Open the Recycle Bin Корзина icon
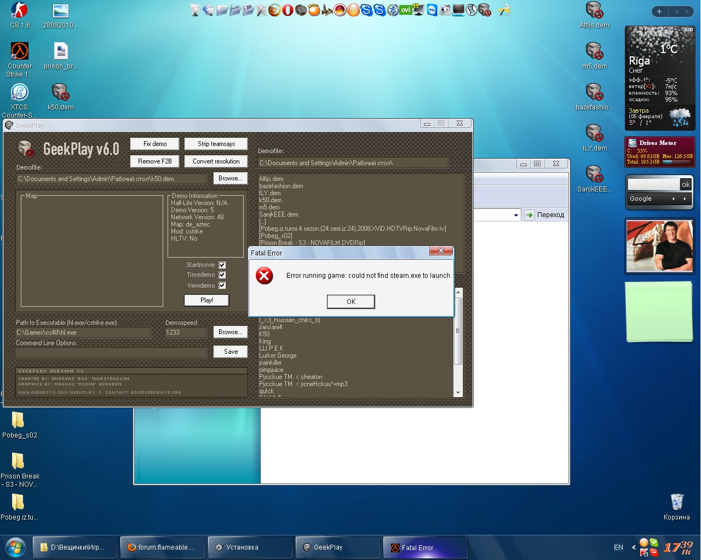The width and height of the screenshot is (701, 560). [x=676, y=502]
